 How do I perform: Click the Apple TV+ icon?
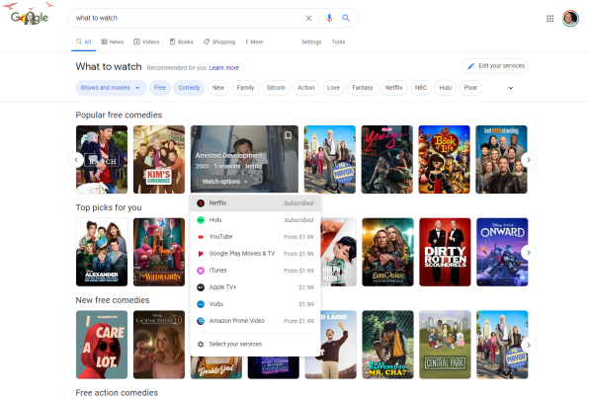201,287
